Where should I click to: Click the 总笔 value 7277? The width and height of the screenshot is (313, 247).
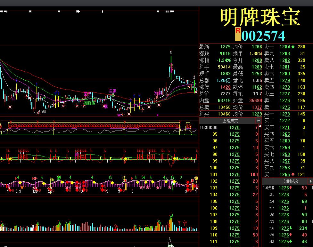click(x=225, y=94)
